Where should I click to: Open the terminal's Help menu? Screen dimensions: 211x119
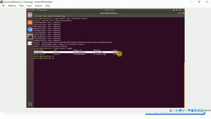point(63,16)
